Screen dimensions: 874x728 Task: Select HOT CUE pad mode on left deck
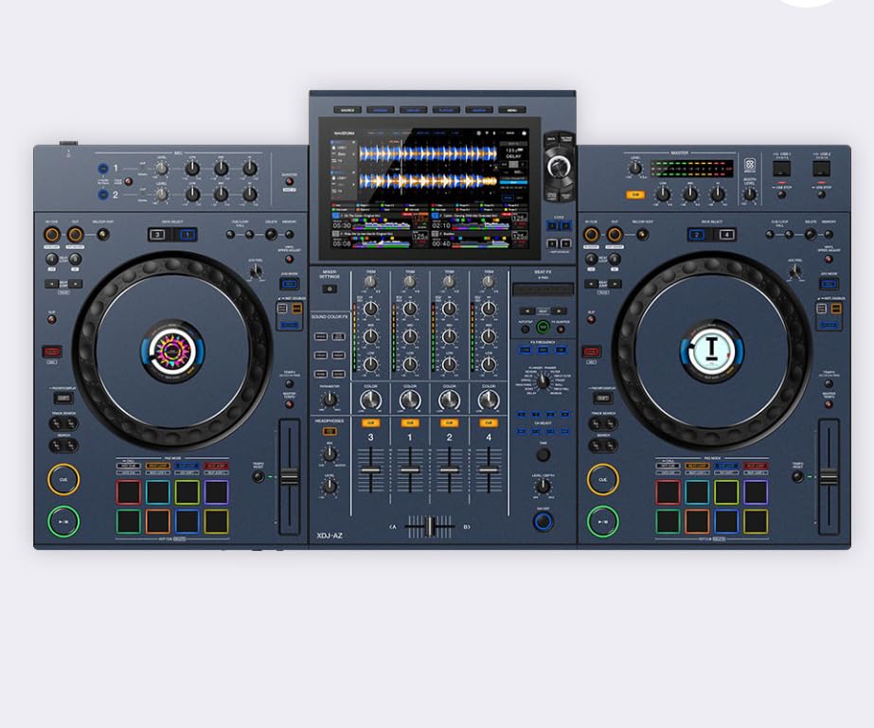[x=128, y=465]
